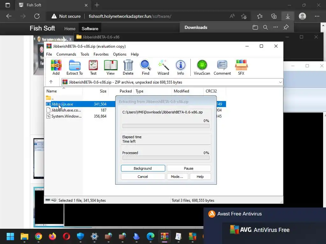
Task: Launch Firefox from the taskbar
Action: [53, 236]
